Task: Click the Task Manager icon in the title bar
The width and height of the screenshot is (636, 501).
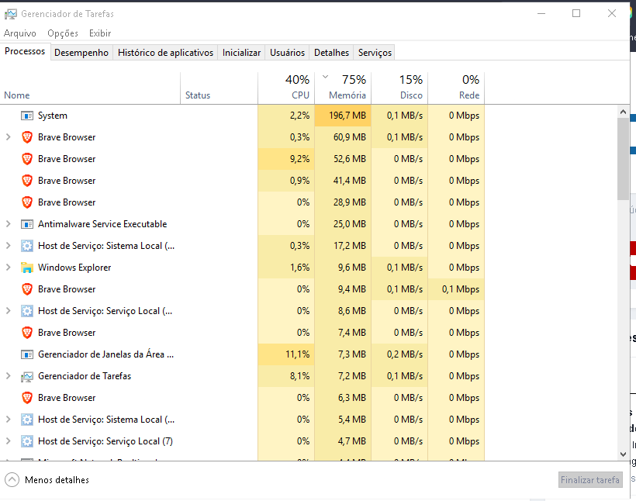Action: (11, 14)
